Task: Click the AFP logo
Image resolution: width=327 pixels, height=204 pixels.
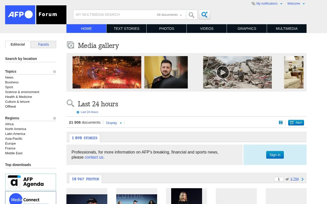Action: (20, 15)
